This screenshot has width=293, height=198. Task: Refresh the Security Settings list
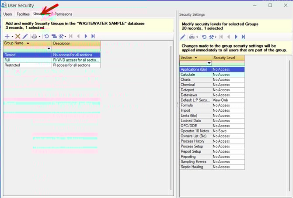(204, 37)
